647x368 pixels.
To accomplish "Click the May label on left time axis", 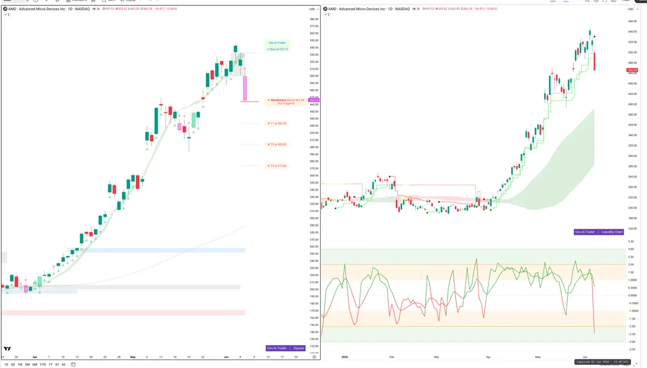I will coord(133,357).
